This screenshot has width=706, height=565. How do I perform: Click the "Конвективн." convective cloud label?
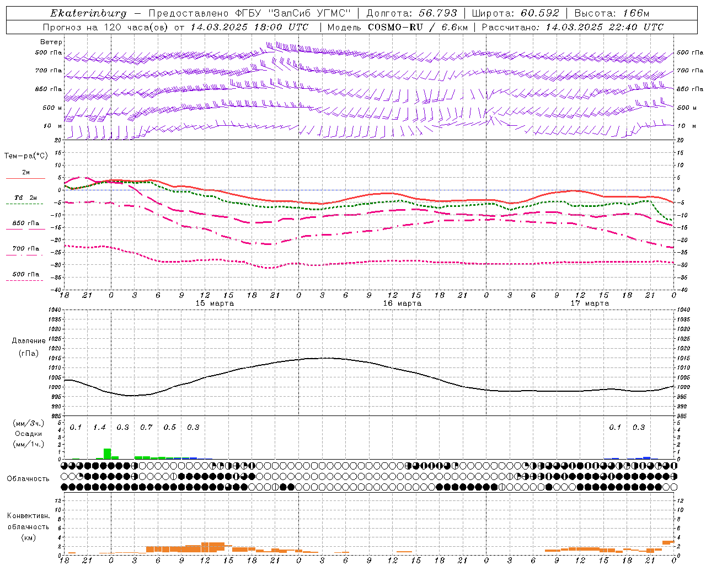click(x=28, y=516)
